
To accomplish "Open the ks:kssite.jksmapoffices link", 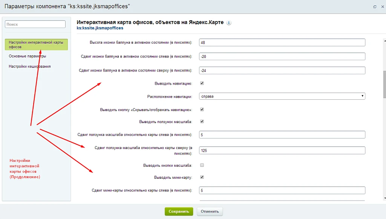I will click(x=100, y=28).
